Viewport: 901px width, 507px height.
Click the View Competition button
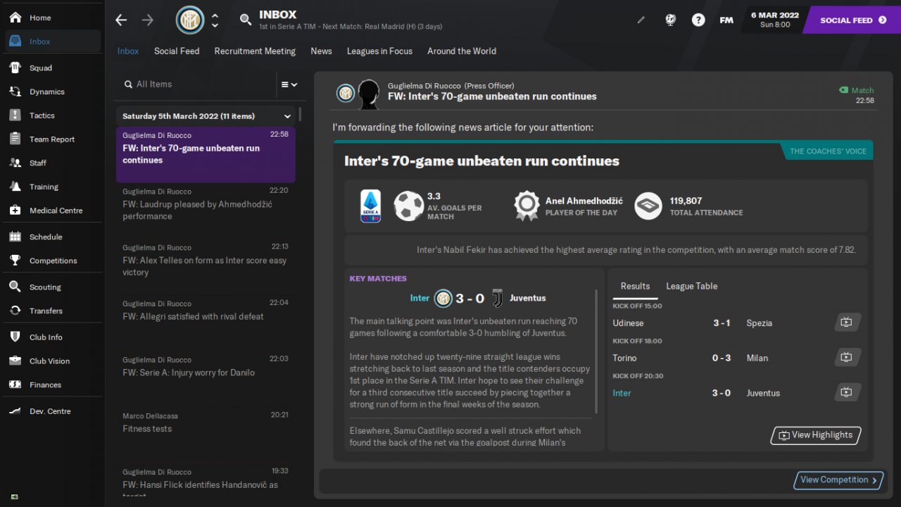838,480
